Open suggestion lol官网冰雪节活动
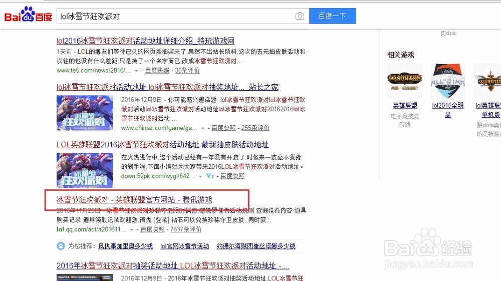 coord(185,246)
